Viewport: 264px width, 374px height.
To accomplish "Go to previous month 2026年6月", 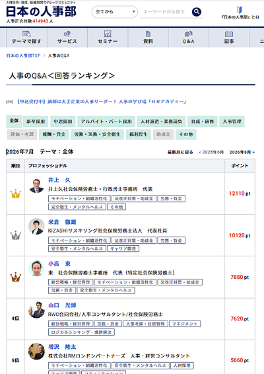I will click(211, 152).
